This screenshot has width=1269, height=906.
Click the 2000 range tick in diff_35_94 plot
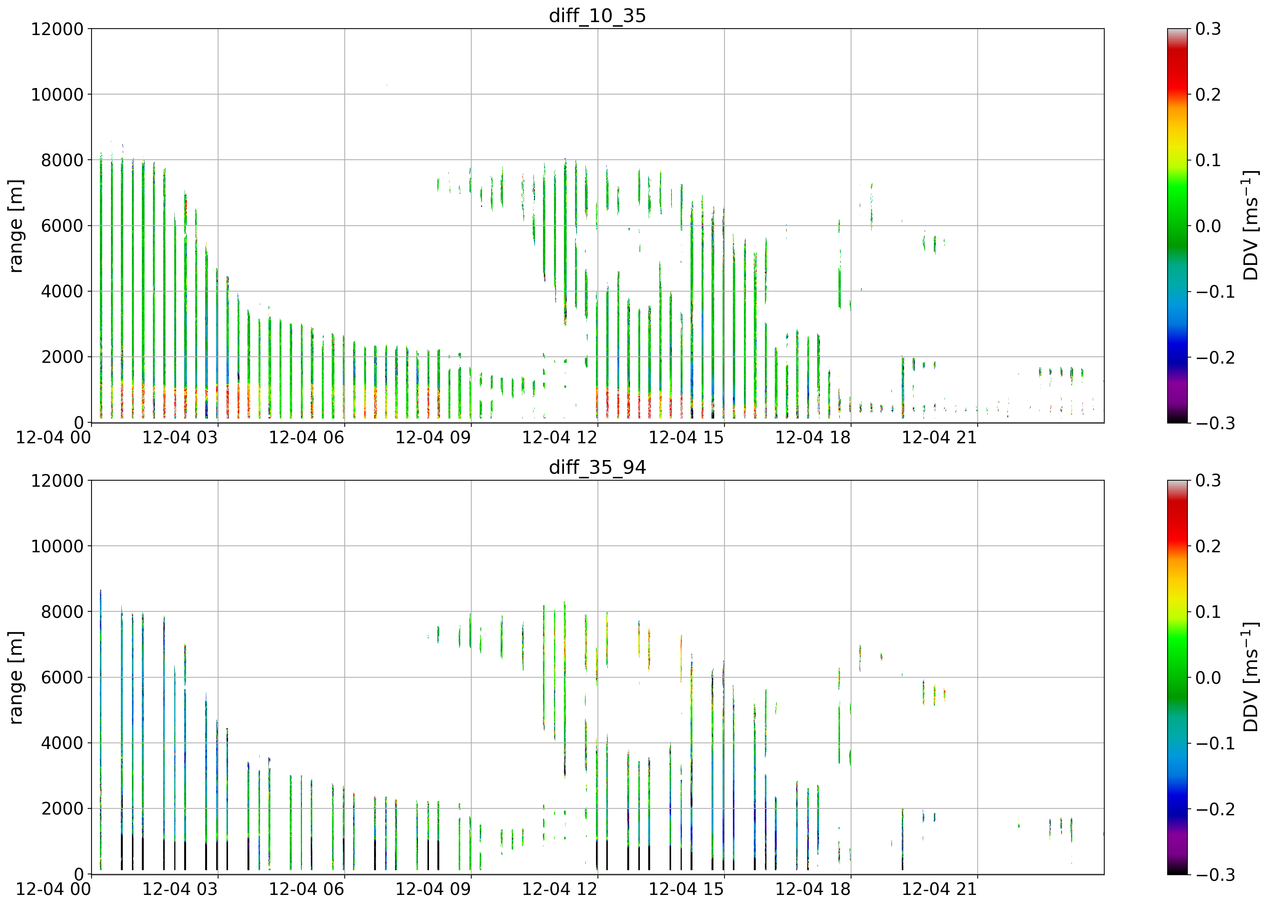(x=62, y=809)
